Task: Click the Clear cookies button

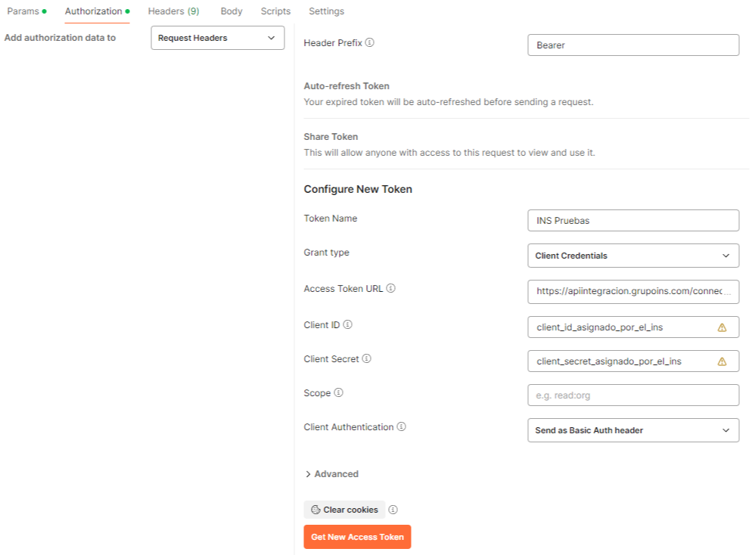Action: (x=344, y=510)
